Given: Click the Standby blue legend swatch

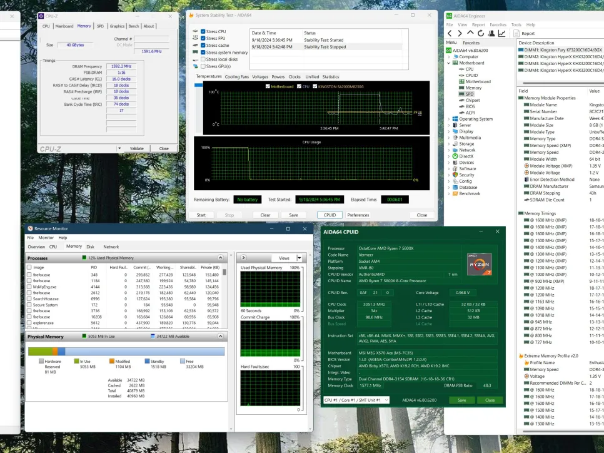Looking at the screenshot, I should tap(147, 361).
